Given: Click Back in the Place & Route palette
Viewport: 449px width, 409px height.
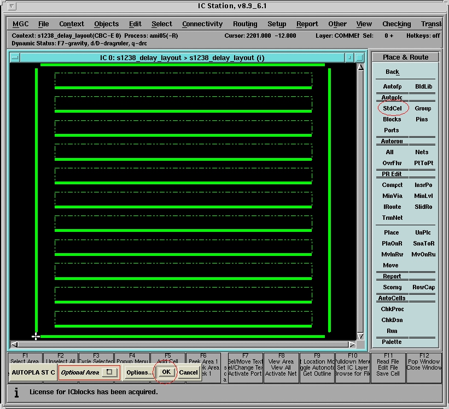Looking at the screenshot, I should 392,72.
